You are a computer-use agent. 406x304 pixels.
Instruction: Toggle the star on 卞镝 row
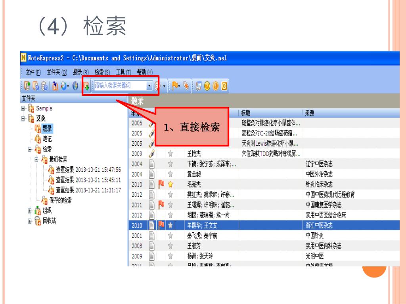[x=170, y=164]
